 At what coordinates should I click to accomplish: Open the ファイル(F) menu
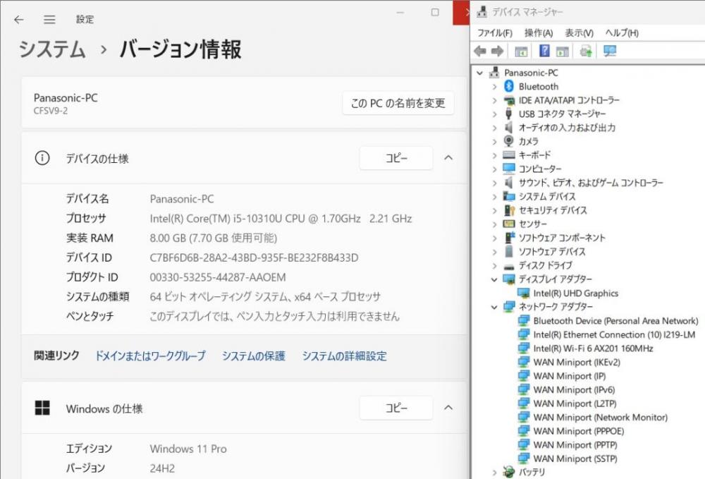pos(495,33)
